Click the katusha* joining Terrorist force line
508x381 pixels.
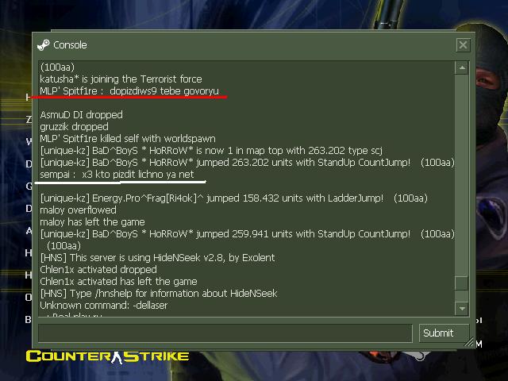click(x=121, y=79)
